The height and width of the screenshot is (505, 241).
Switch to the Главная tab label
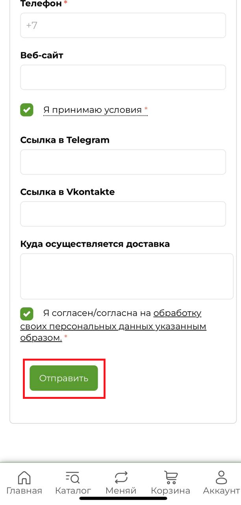click(24, 491)
